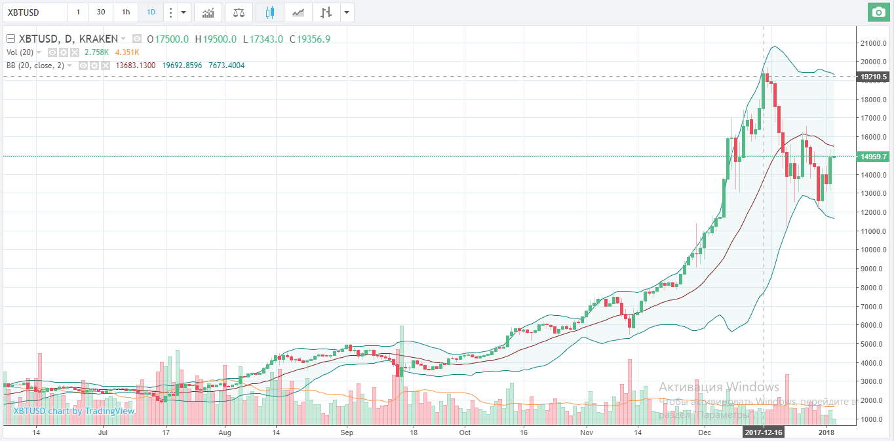The image size is (894, 441).
Task: Open the Indicators menu icon
Action: tap(208, 12)
